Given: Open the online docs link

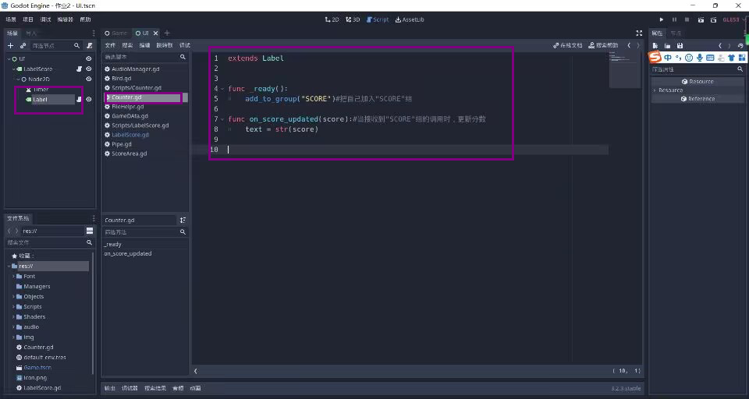Looking at the screenshot, I should pyautogui.click(x=567, y=45).
